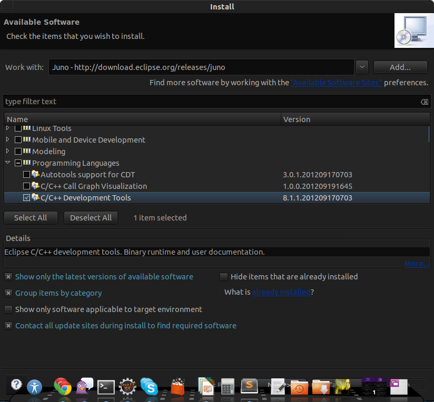Open a terminal from the dock

pyautogui.click(x=106, y=387)
